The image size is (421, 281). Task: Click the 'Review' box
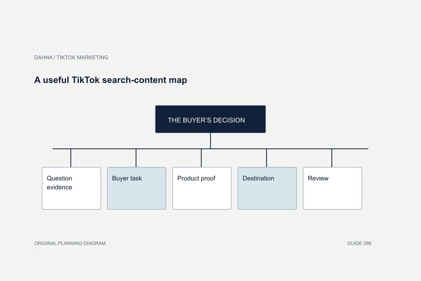[333, 188]
